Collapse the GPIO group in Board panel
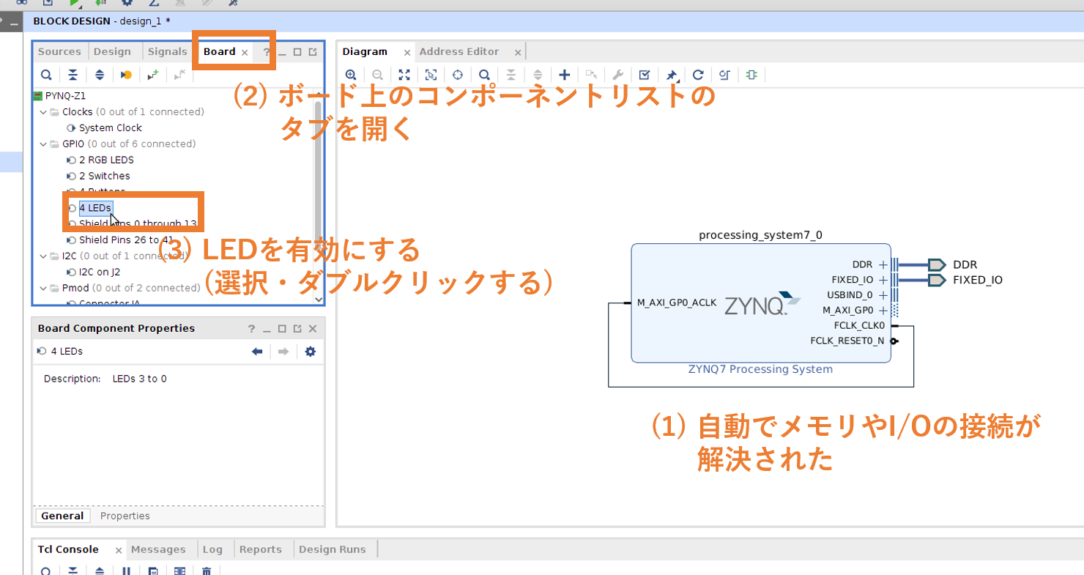 click(43, 144)
